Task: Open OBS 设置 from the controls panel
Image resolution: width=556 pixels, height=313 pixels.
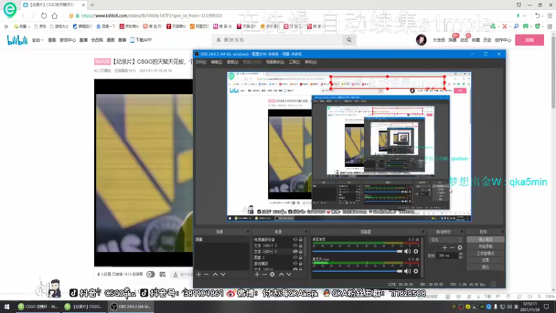Action: 485,260
